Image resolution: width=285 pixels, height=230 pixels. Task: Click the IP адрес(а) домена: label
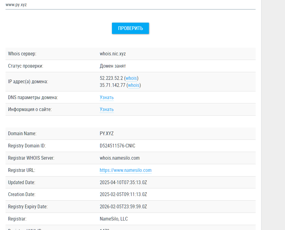point(28,82)
